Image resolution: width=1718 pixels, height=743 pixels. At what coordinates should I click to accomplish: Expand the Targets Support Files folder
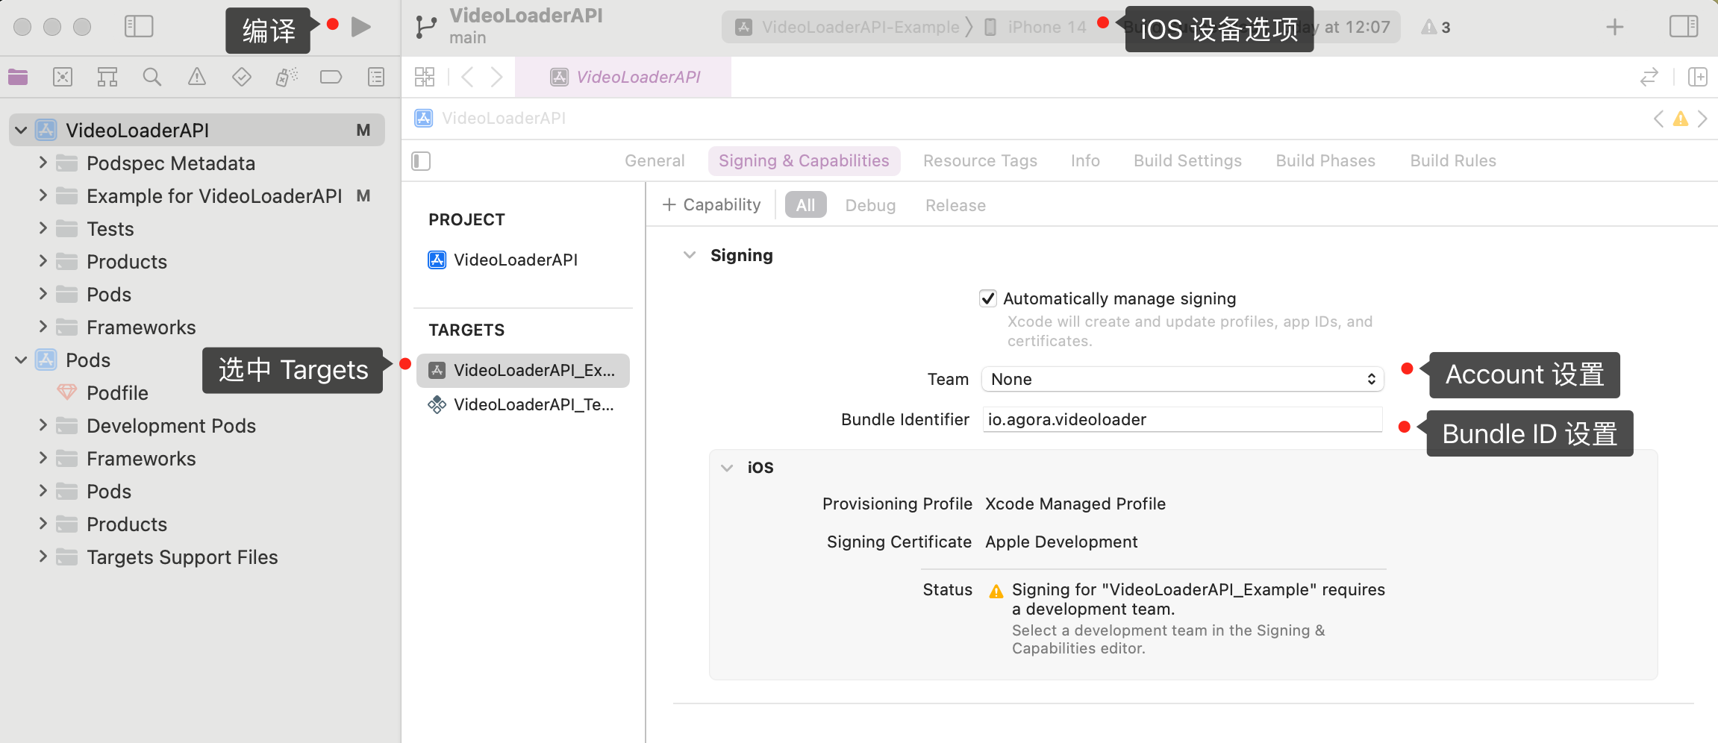pos(43,557)
